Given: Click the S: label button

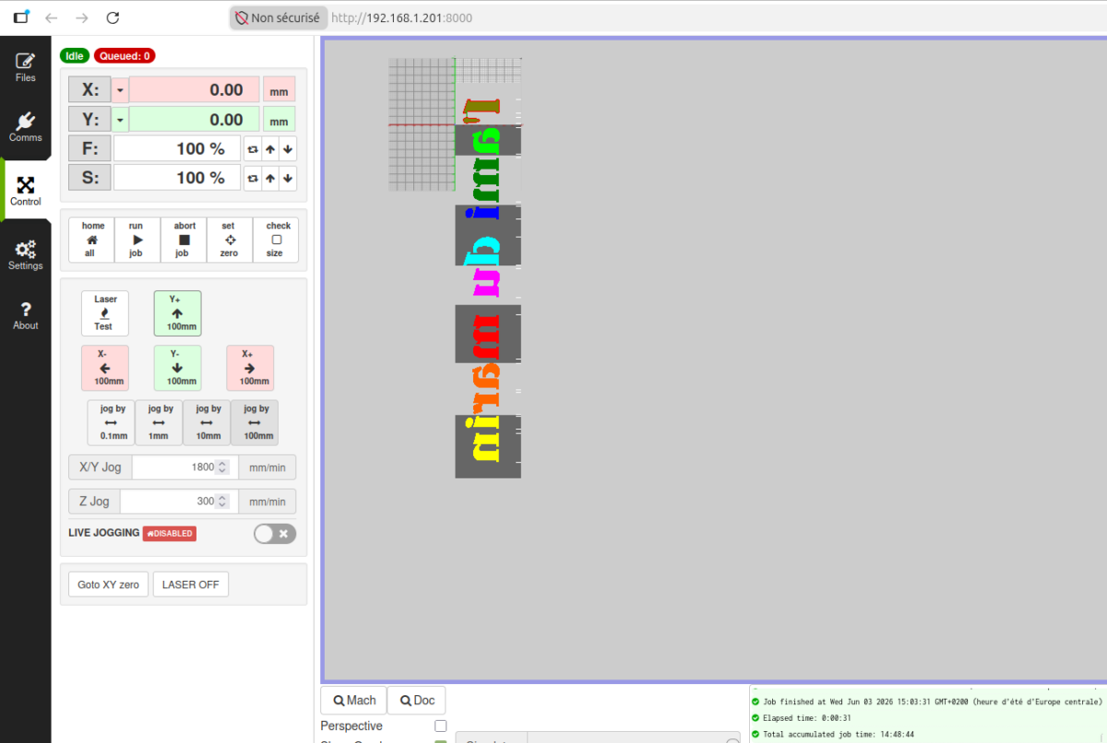Looking at the screenshot, I should pos(90,178).
